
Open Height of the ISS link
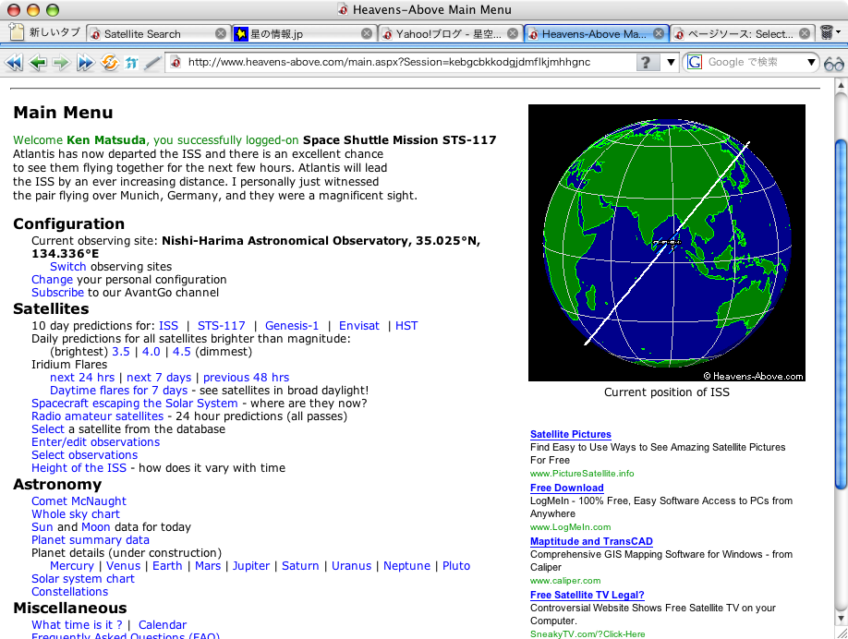pos(79,468)
